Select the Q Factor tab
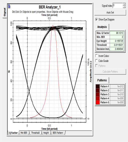The width and height of the screenshot is (128, 142). click(13, 133)
